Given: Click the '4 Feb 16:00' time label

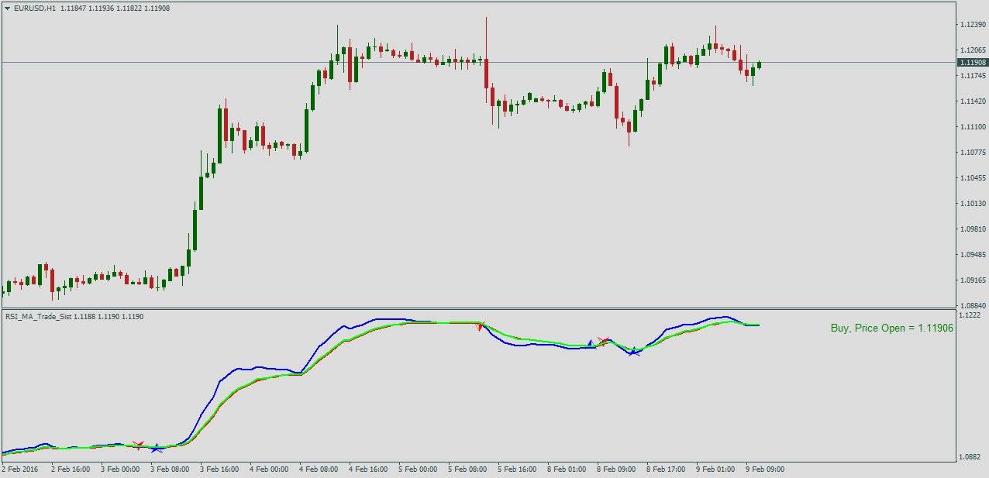Looking at the screenshot, I should (368, 469).
